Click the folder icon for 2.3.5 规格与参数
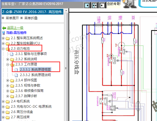The height and width of the screenshot is (121, 157). tap(12, 86)
